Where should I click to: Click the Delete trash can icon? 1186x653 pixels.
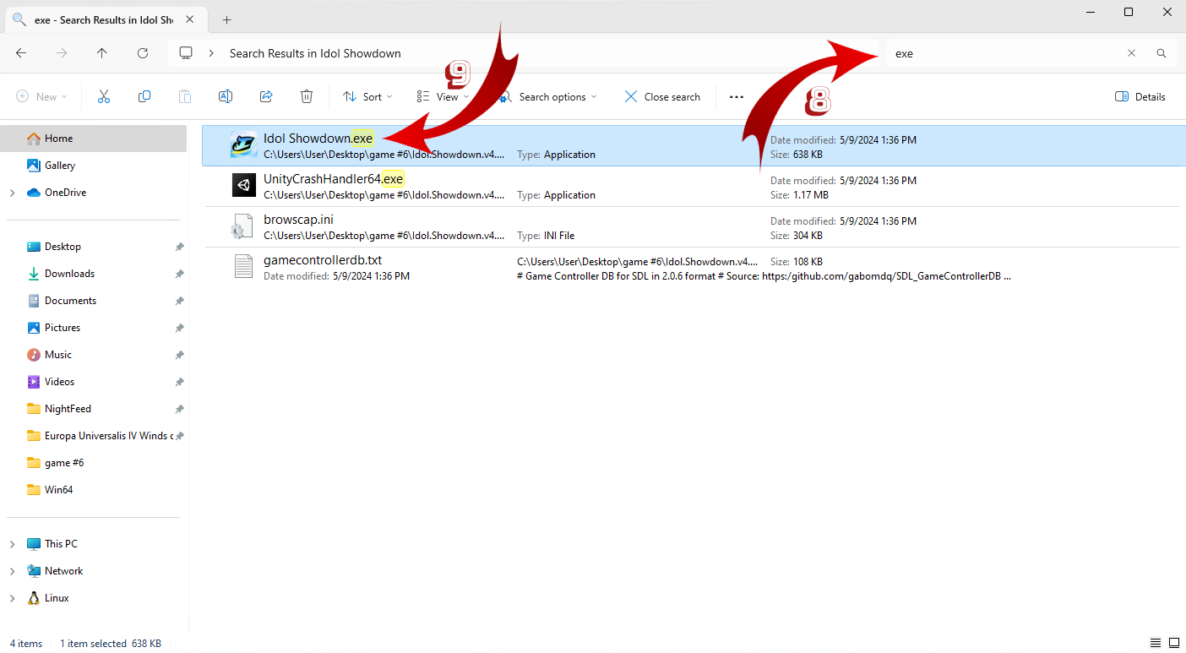pos(307,97)
